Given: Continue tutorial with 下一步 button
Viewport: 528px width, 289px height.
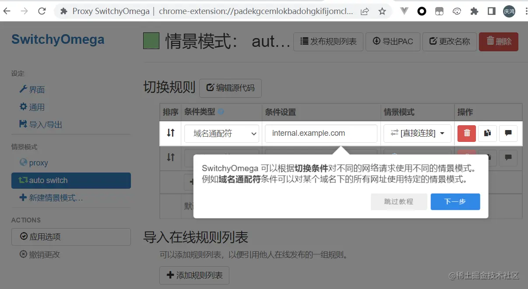Looking at the screenshot, I should 455,201.
